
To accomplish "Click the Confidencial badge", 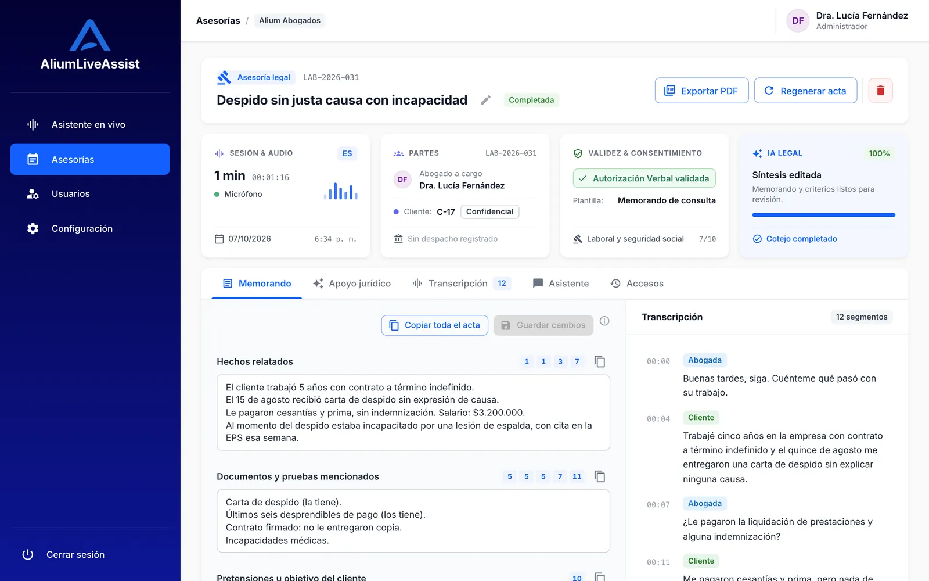I will click(489, 211).
